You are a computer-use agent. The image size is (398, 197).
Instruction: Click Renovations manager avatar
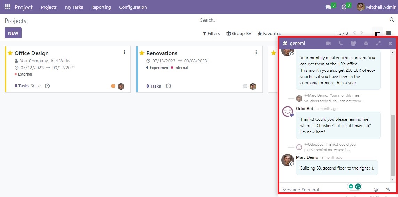(253, 86)
